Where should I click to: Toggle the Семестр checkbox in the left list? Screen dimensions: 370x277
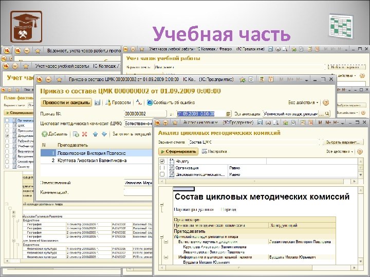point(7,166)
